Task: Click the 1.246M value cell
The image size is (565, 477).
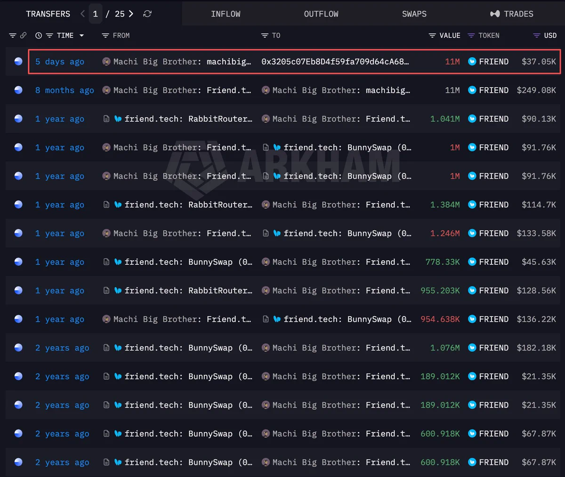Action: coord(445,233)
